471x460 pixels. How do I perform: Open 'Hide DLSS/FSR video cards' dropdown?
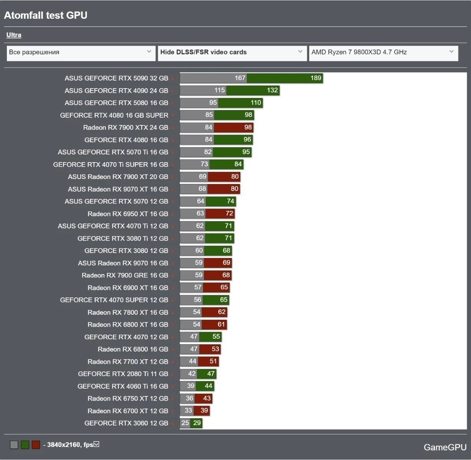click(x=232, y=53)
